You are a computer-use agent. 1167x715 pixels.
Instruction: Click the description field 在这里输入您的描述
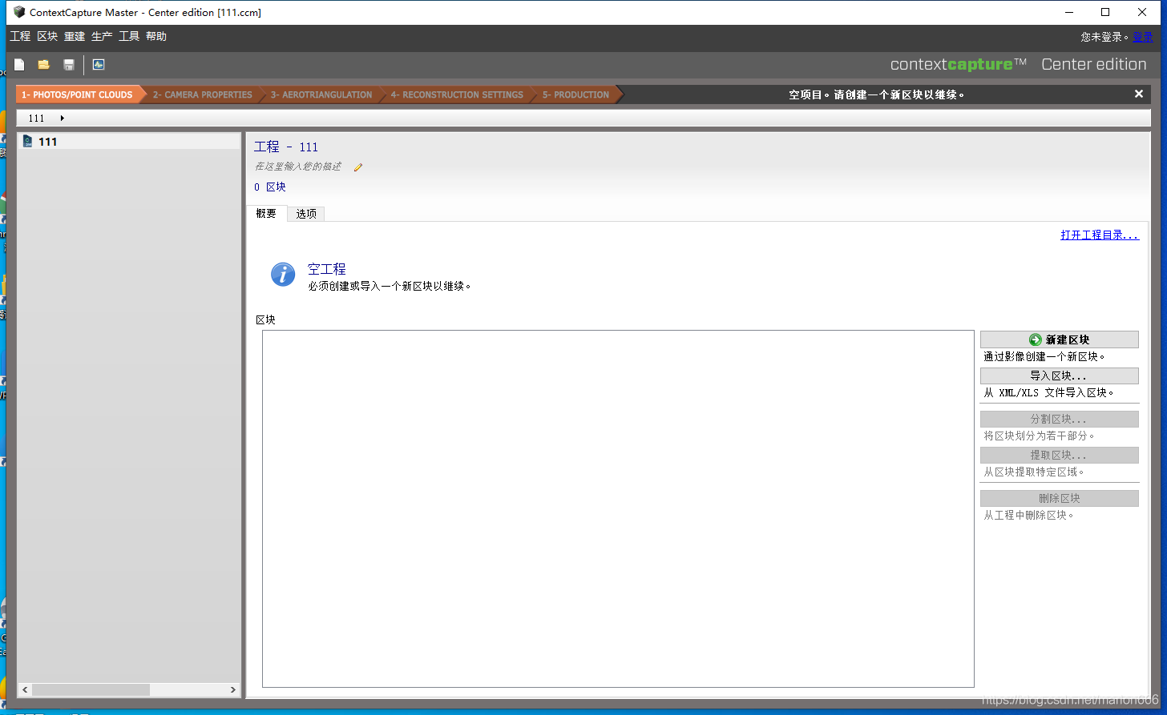pos(298,167)
